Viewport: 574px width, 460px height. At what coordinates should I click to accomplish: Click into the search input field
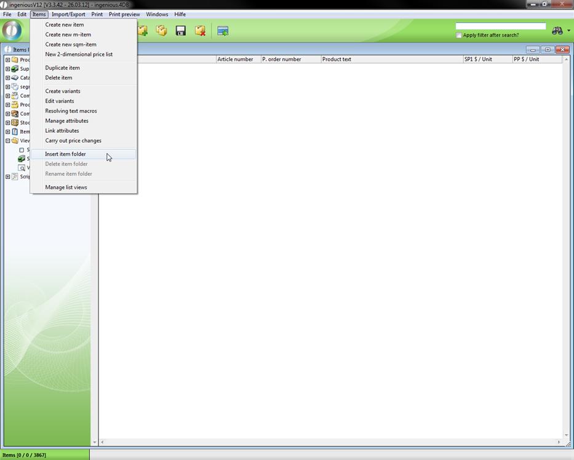[500, 26]
